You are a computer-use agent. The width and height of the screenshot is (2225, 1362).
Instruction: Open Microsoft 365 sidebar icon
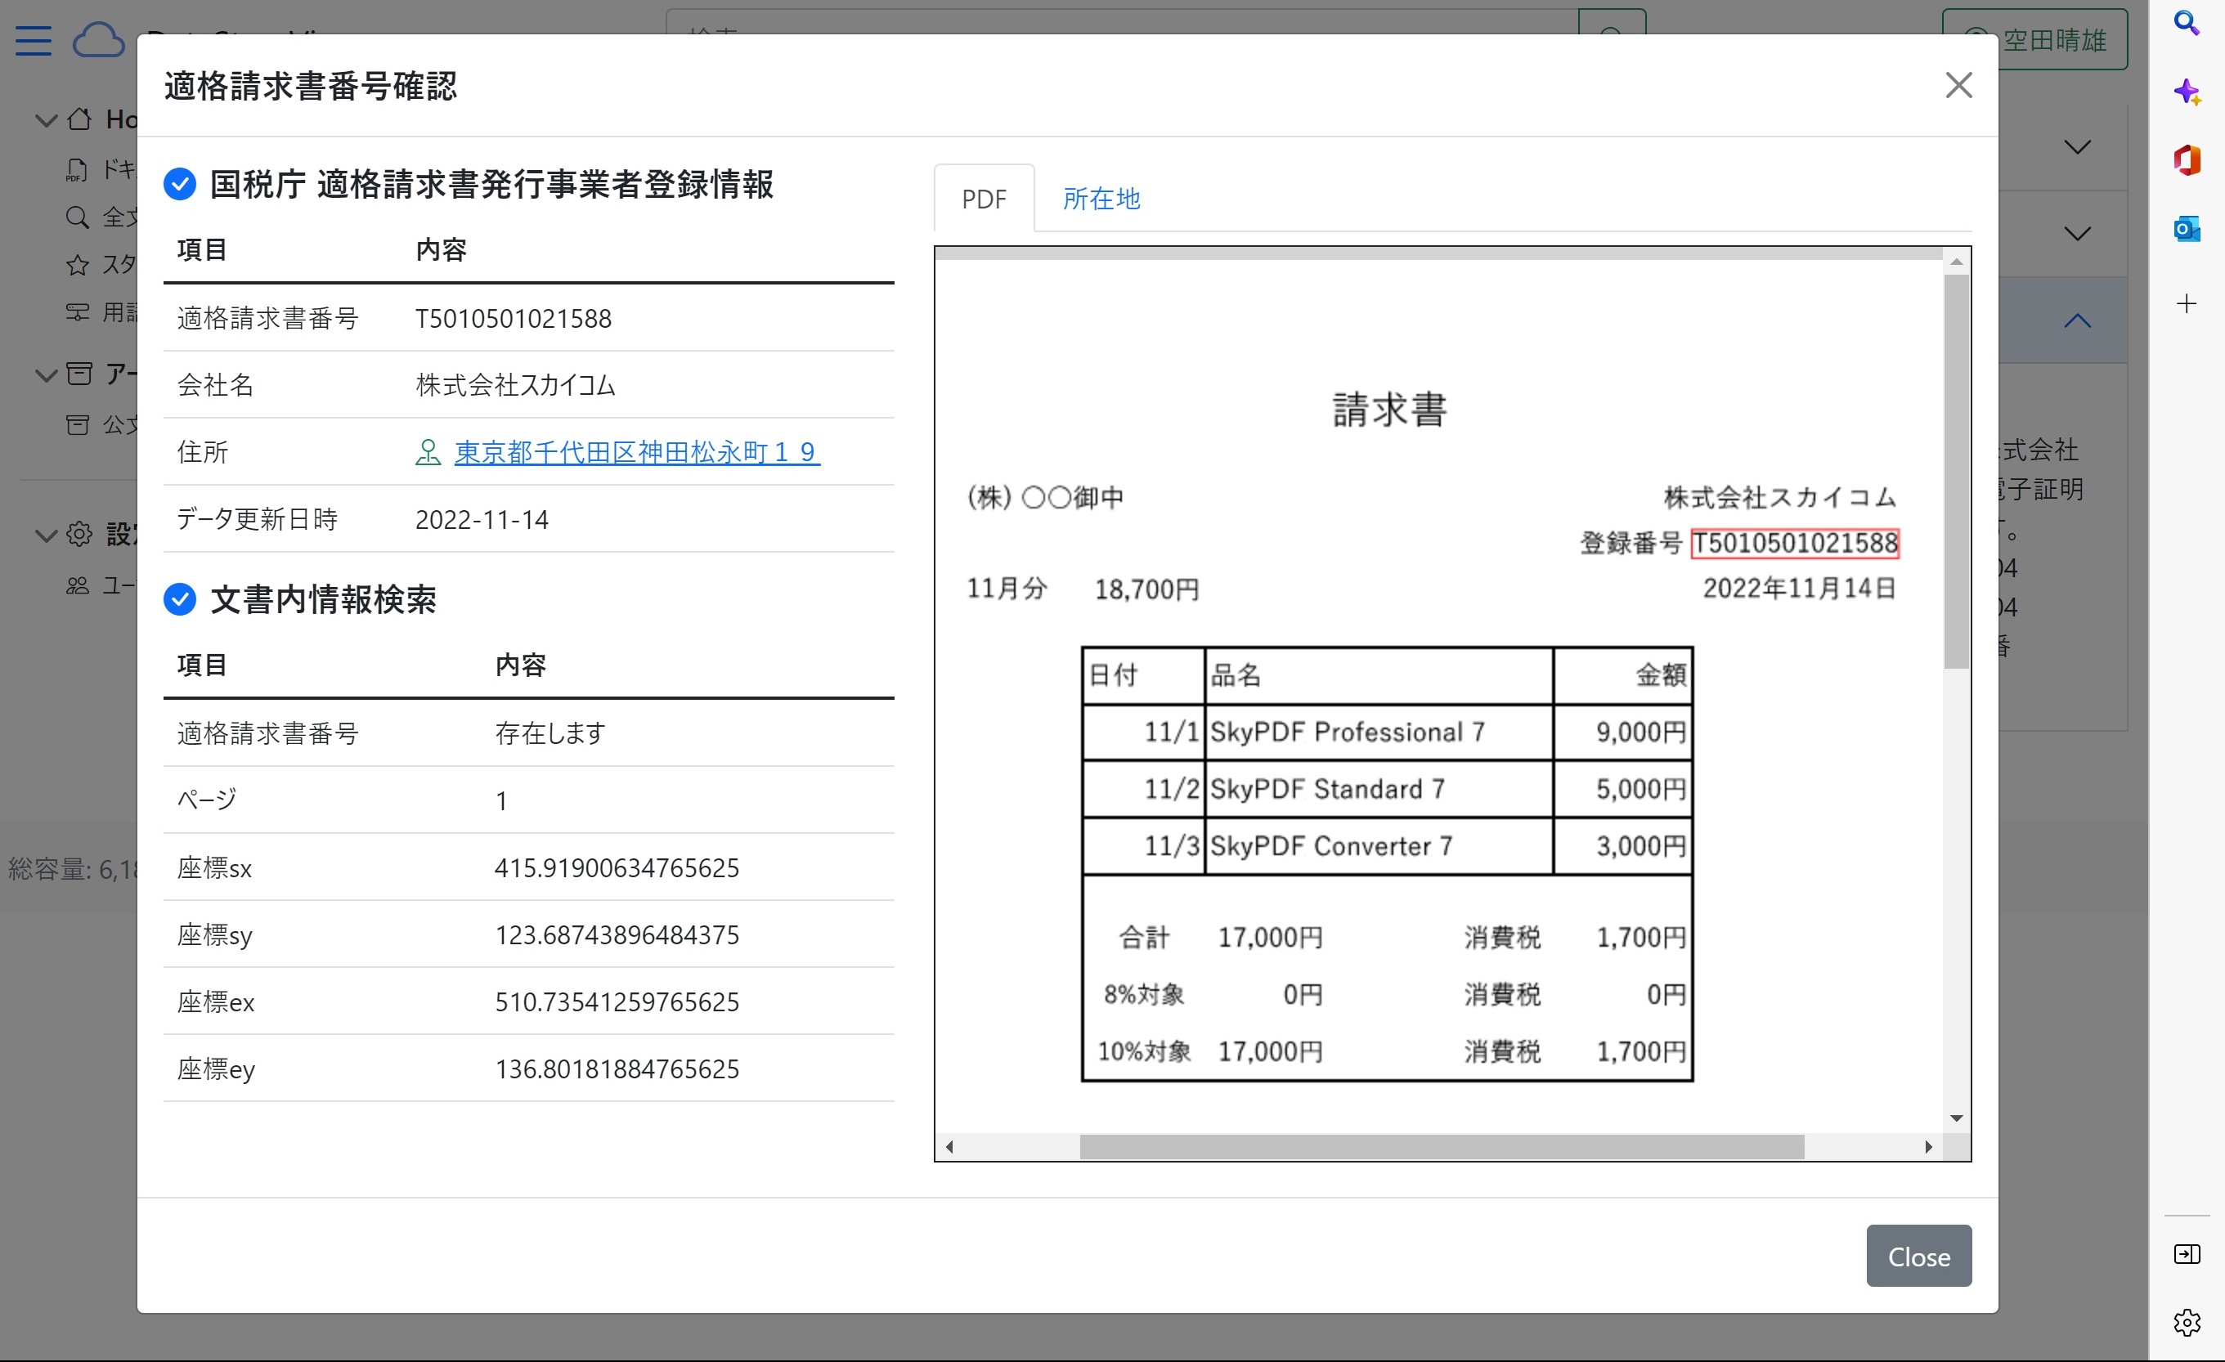tap(2187, 159)
